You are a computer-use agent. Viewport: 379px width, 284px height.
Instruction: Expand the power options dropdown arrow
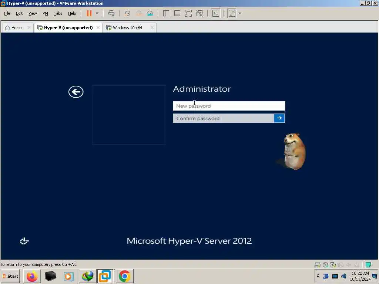[97, 13]
